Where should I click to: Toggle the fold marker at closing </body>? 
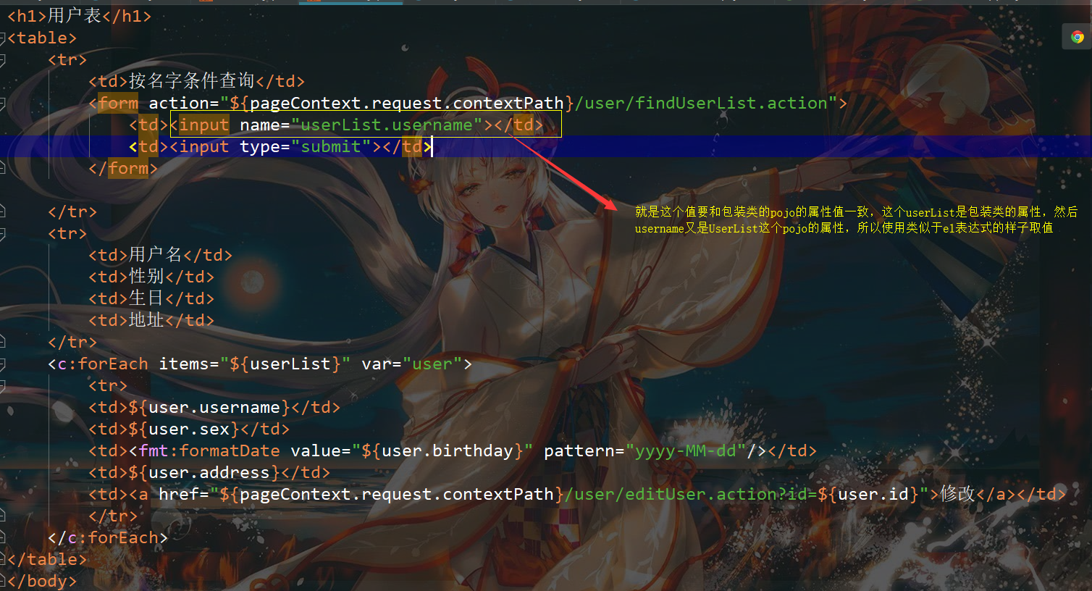tap(3, 581)
